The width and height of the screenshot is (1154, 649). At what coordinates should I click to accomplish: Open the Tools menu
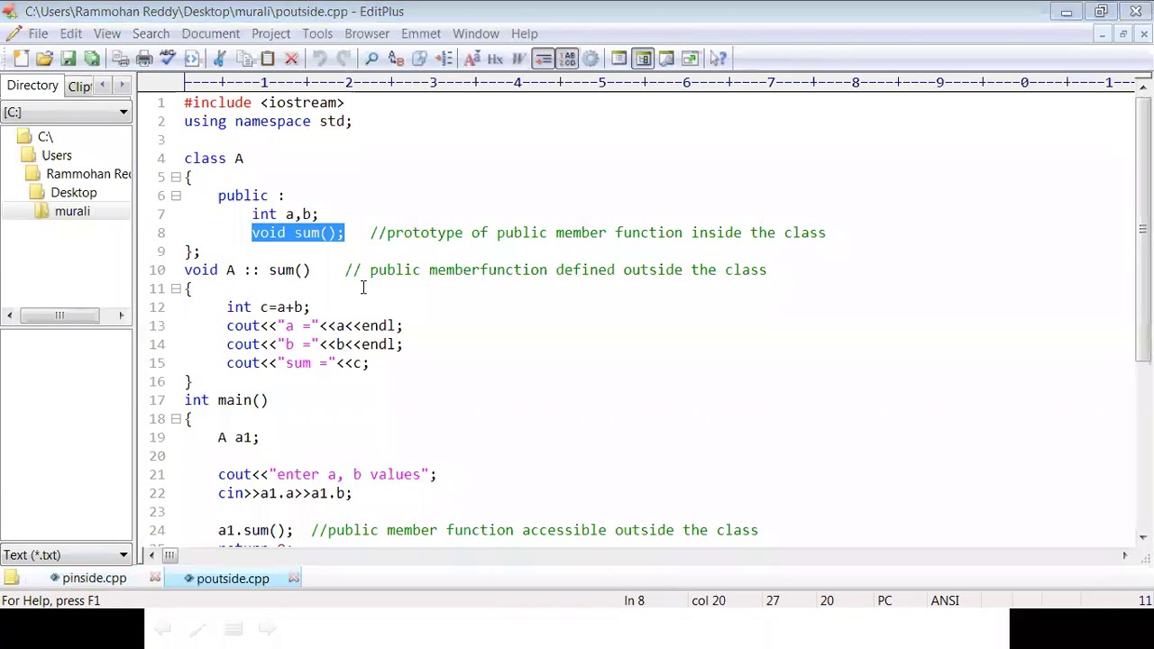click(x=317, y=33)
